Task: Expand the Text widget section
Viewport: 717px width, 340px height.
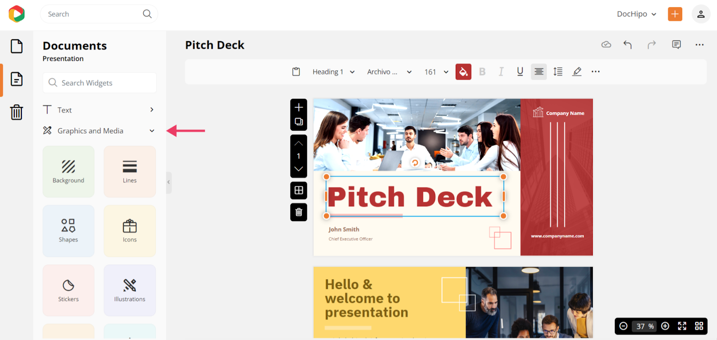Action: 99,110
